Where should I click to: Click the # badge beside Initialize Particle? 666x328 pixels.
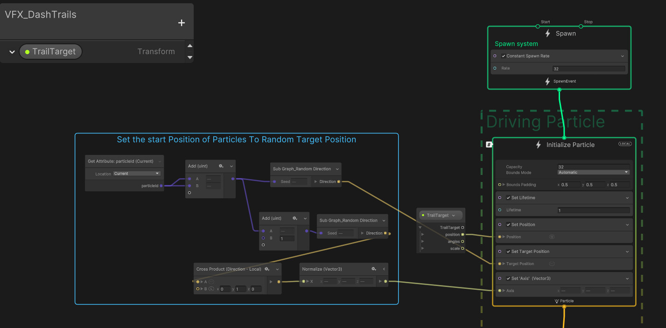[x=489, y=144]
